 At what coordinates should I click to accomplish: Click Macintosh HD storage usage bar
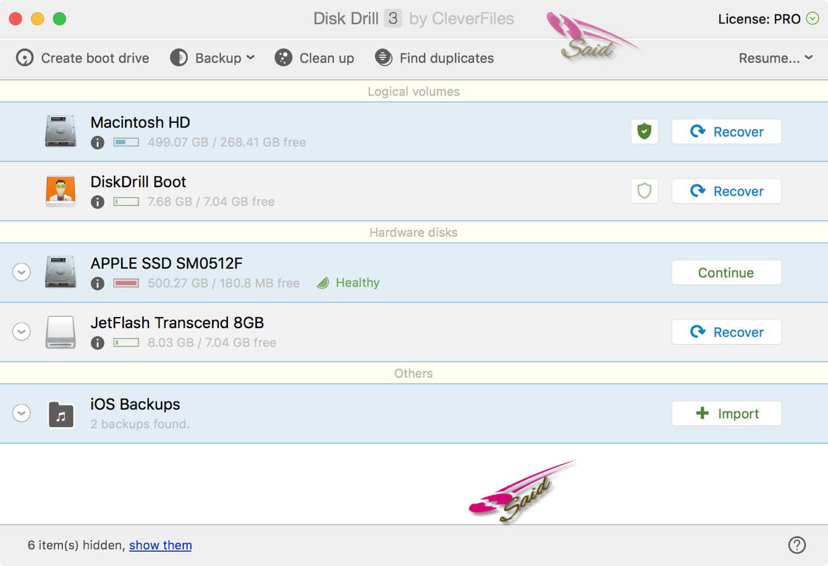click(126, 142)
